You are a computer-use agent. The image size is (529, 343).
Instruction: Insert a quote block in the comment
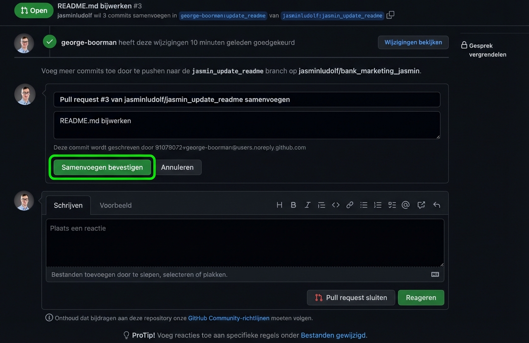click(x=322, y=205)
